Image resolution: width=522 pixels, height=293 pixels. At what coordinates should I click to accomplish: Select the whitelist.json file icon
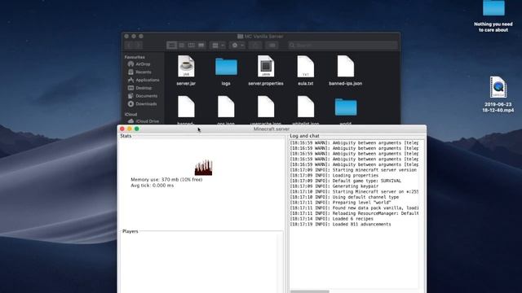point(306,107)
